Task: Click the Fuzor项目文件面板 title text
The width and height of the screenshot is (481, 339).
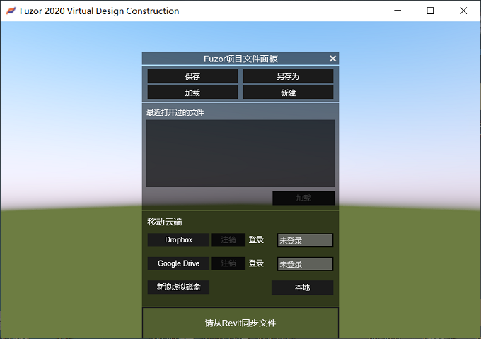Action: click(x=240, y=59)
